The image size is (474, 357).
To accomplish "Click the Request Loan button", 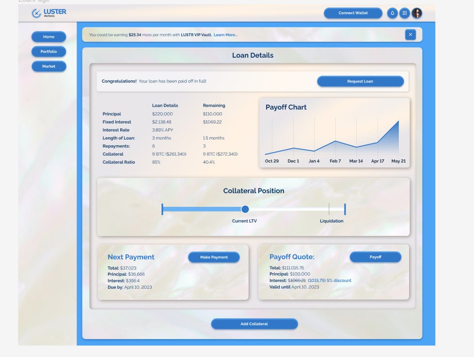I will [360, 81].
